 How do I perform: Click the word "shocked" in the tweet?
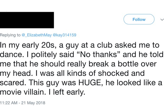coord(113,73)
